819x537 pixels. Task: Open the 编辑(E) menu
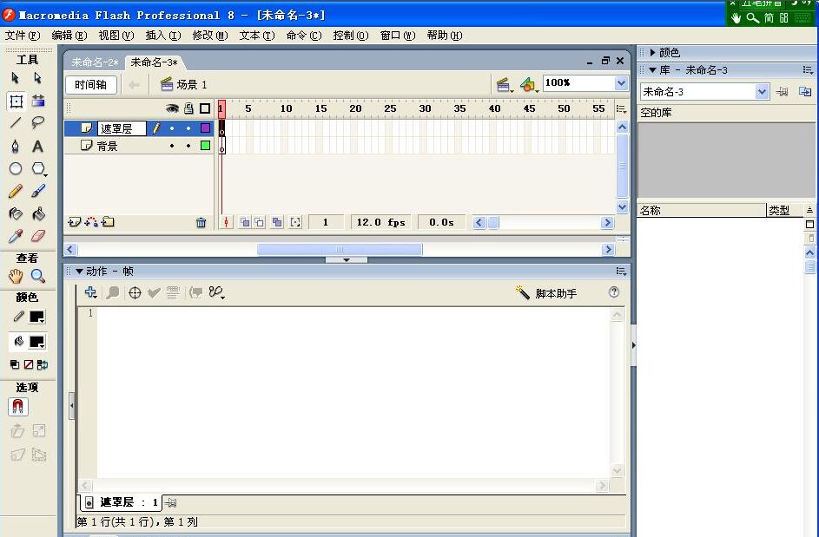(69, 36)
